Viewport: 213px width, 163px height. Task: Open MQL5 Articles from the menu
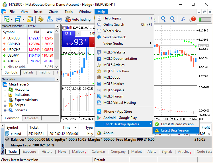pyautogui.click(x=124, y=65)
